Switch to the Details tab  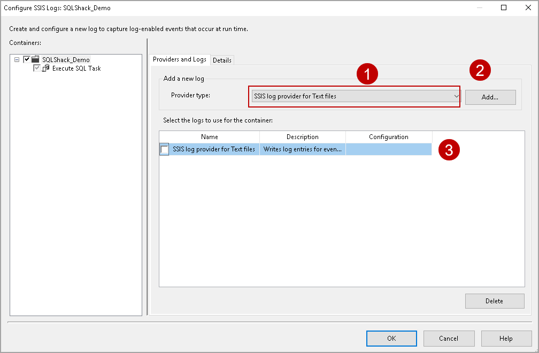[x=222, y=60]
